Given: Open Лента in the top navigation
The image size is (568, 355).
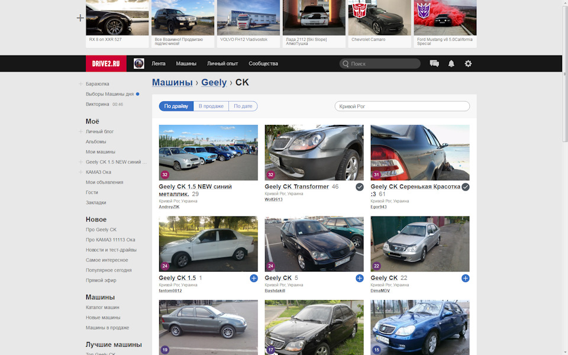Looking at the screenshot, I should pyautogui.click(x=159, y=64).
